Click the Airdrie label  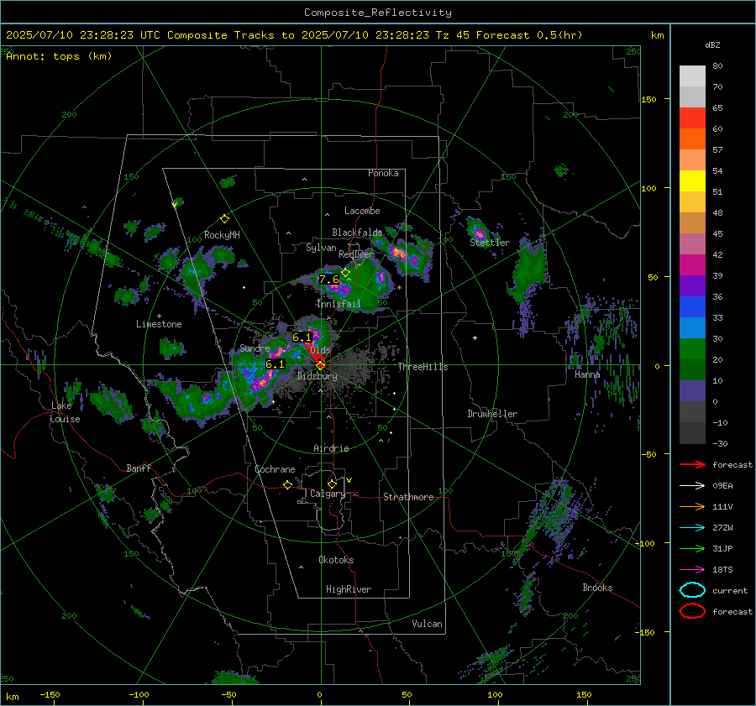tap(331, 448)
